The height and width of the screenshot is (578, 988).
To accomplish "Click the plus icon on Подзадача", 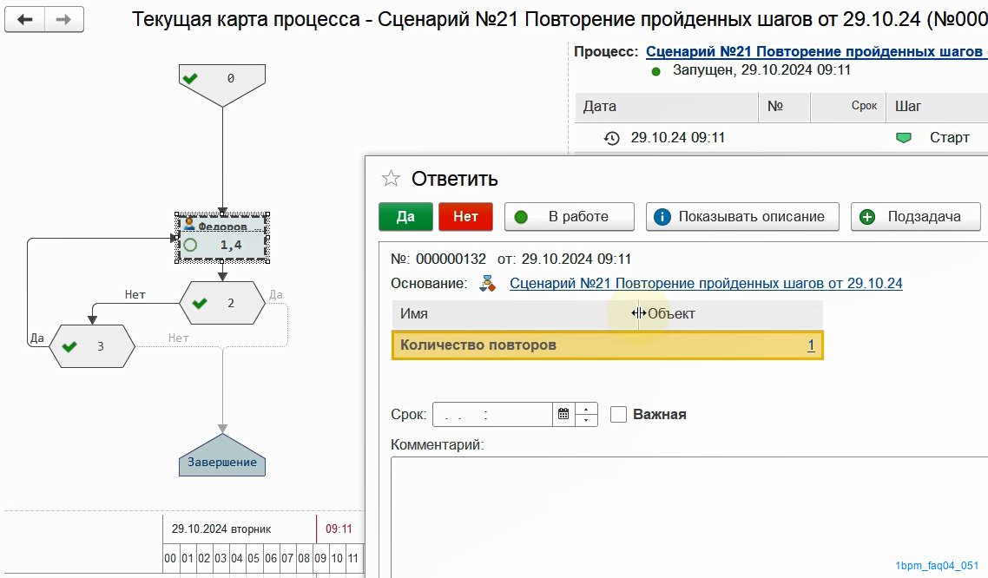I will tap(867, 217).
